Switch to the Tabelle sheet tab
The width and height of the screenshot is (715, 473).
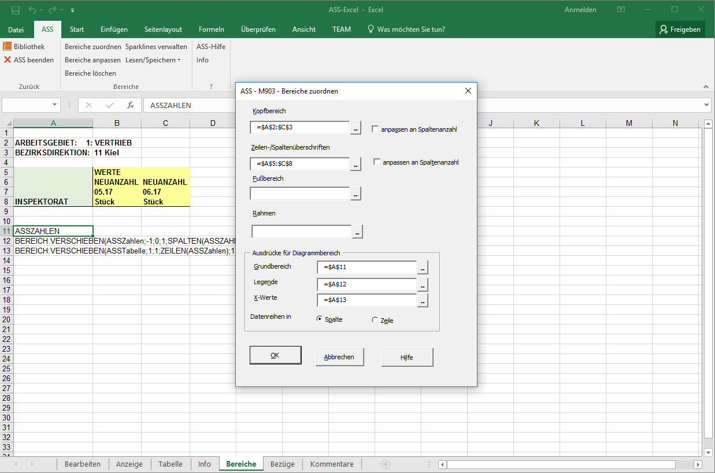click(x=170, y=464)
